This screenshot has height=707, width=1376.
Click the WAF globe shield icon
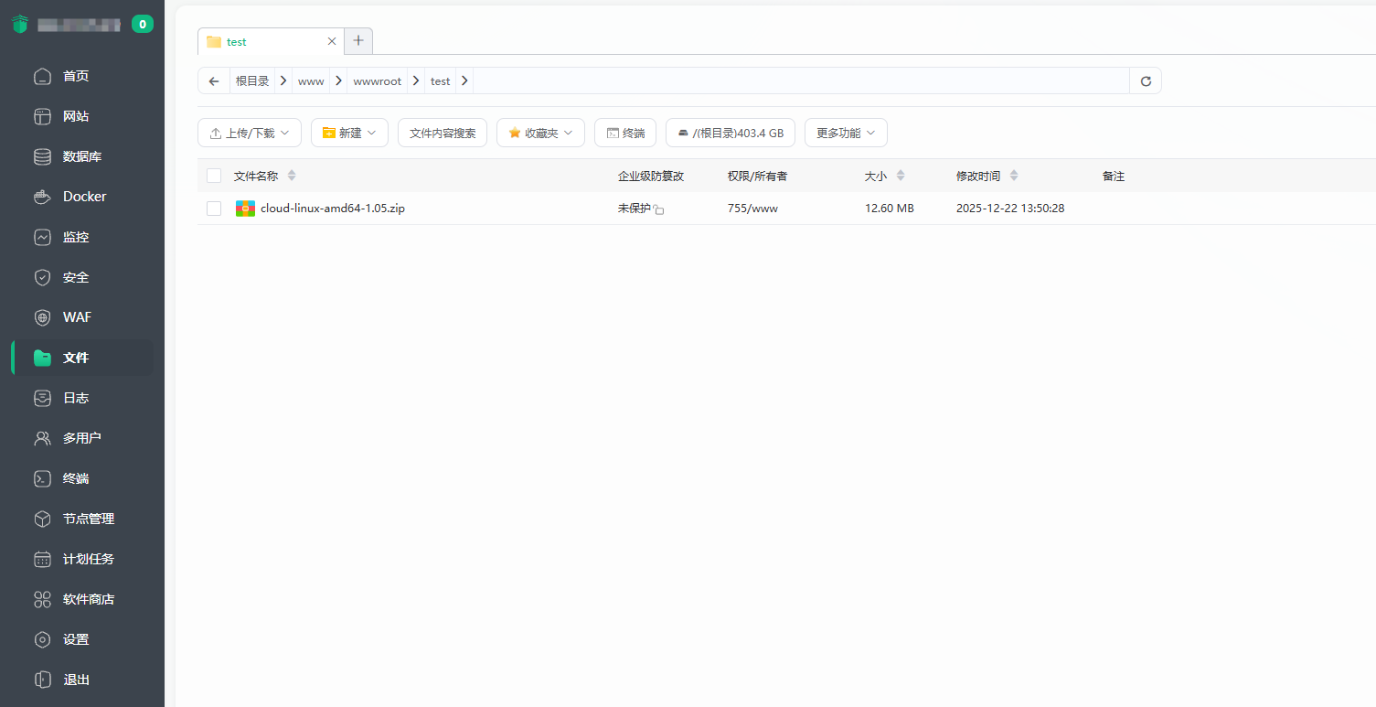point(42,317)
